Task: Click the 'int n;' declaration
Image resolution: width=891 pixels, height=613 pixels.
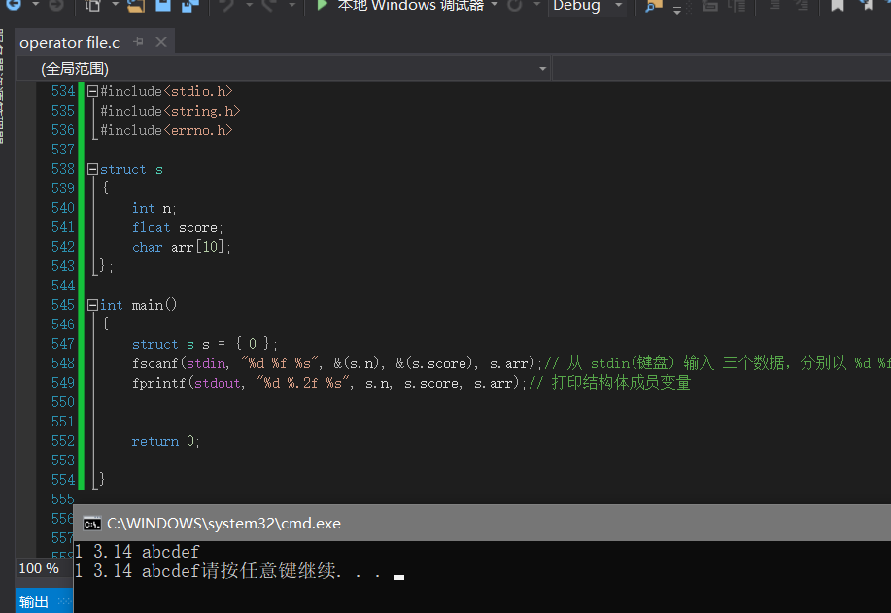Action: [x=154, y=209]
